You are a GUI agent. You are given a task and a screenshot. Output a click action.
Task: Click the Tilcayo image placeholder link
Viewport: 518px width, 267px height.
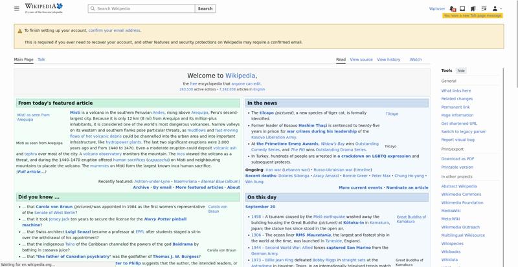click(x=392, y=114)
